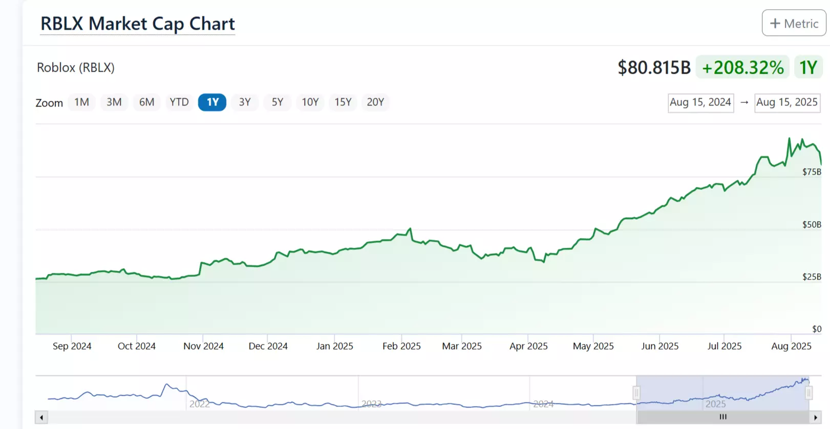Switch chart zoom to 3Y

pos(245,102)
